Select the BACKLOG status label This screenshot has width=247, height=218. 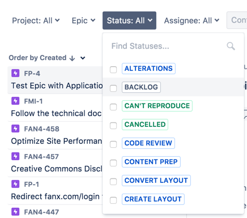pos(141,87)
